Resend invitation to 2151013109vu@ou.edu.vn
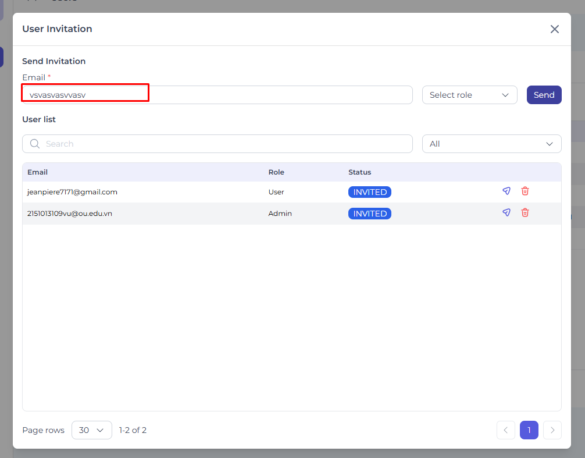 tap(506, 213)
